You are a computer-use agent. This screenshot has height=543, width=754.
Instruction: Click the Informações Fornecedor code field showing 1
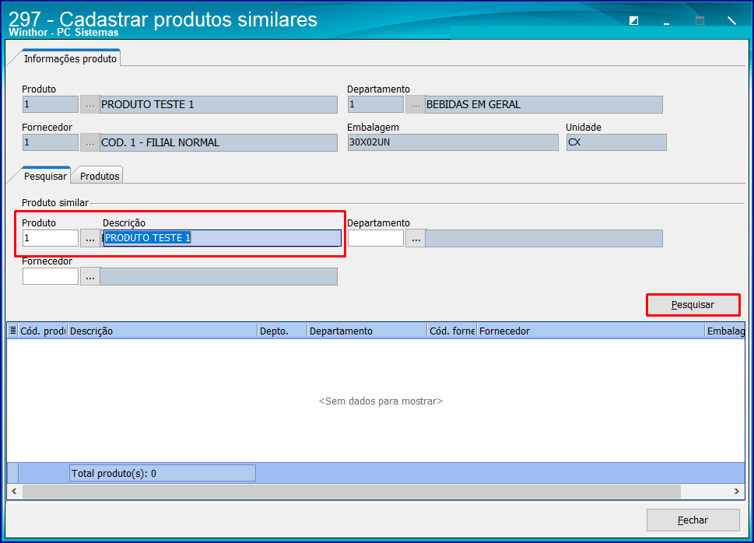51,142
